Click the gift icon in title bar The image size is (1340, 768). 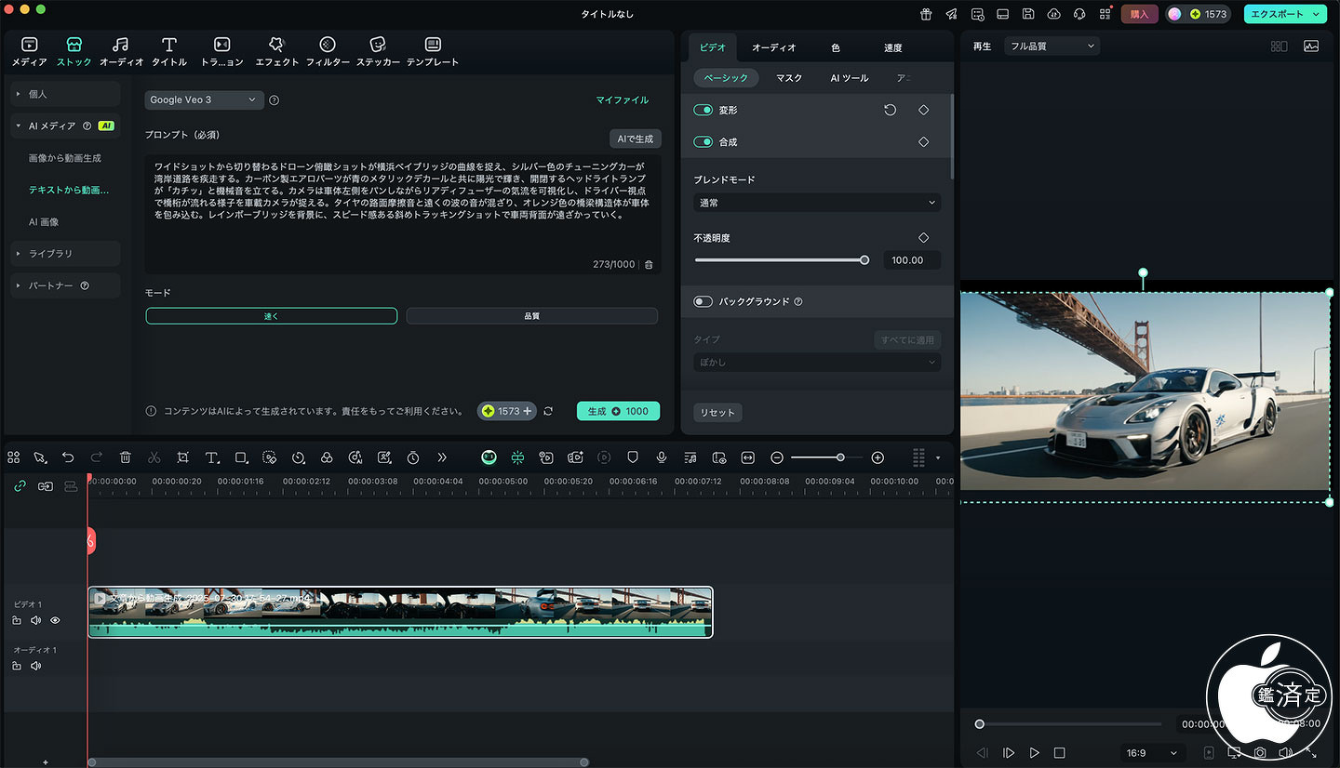(926, 14)
